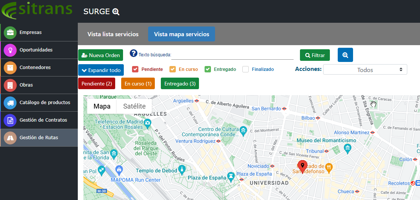This screenshot has height=200, width=420.
Task: Click the Obras building icon
Action: click(10, 85)
